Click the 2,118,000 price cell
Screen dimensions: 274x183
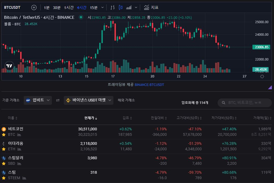coord(89,144)
